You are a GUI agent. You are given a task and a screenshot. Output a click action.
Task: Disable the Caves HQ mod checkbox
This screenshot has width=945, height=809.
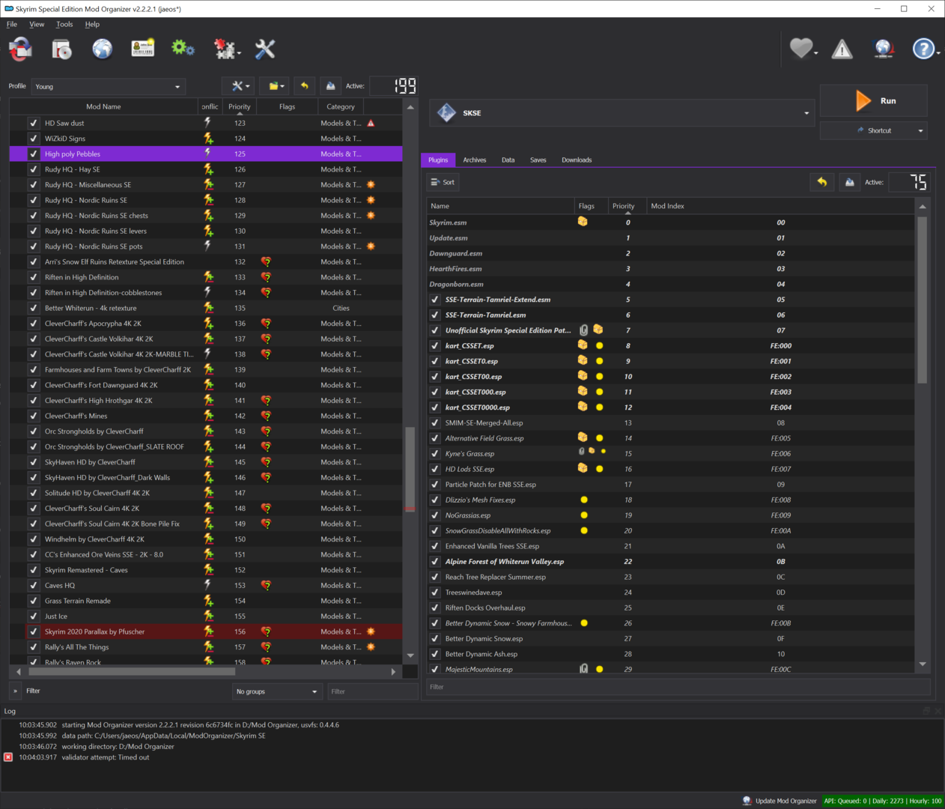click(33, 586)
